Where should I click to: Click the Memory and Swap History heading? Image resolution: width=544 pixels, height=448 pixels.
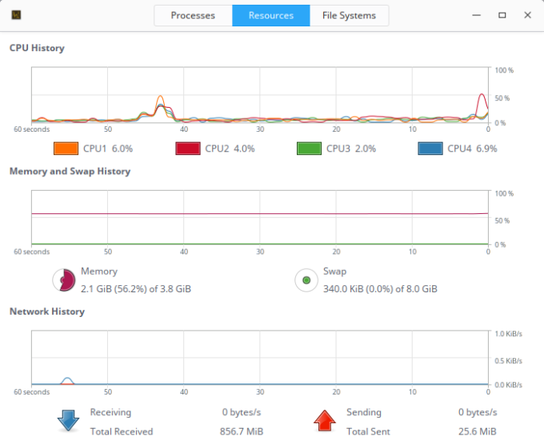pos(70,171)
